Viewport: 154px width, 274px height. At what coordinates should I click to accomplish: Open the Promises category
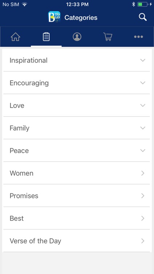[x=77, y=195]
